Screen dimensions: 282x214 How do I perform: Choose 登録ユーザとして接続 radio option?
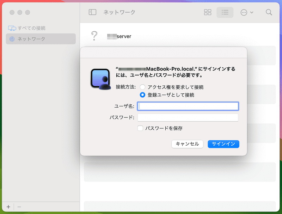(142, 95)
